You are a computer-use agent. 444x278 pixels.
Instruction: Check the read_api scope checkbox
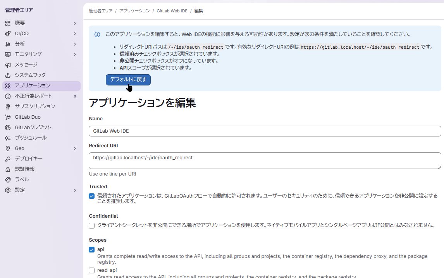pos(91,270)
